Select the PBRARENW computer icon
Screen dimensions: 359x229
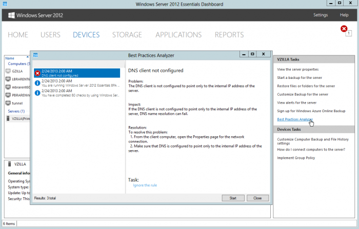pyautogui.click(x=8, y=95)
